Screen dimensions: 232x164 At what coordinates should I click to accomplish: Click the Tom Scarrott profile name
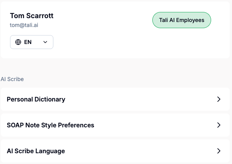(32, 16)
